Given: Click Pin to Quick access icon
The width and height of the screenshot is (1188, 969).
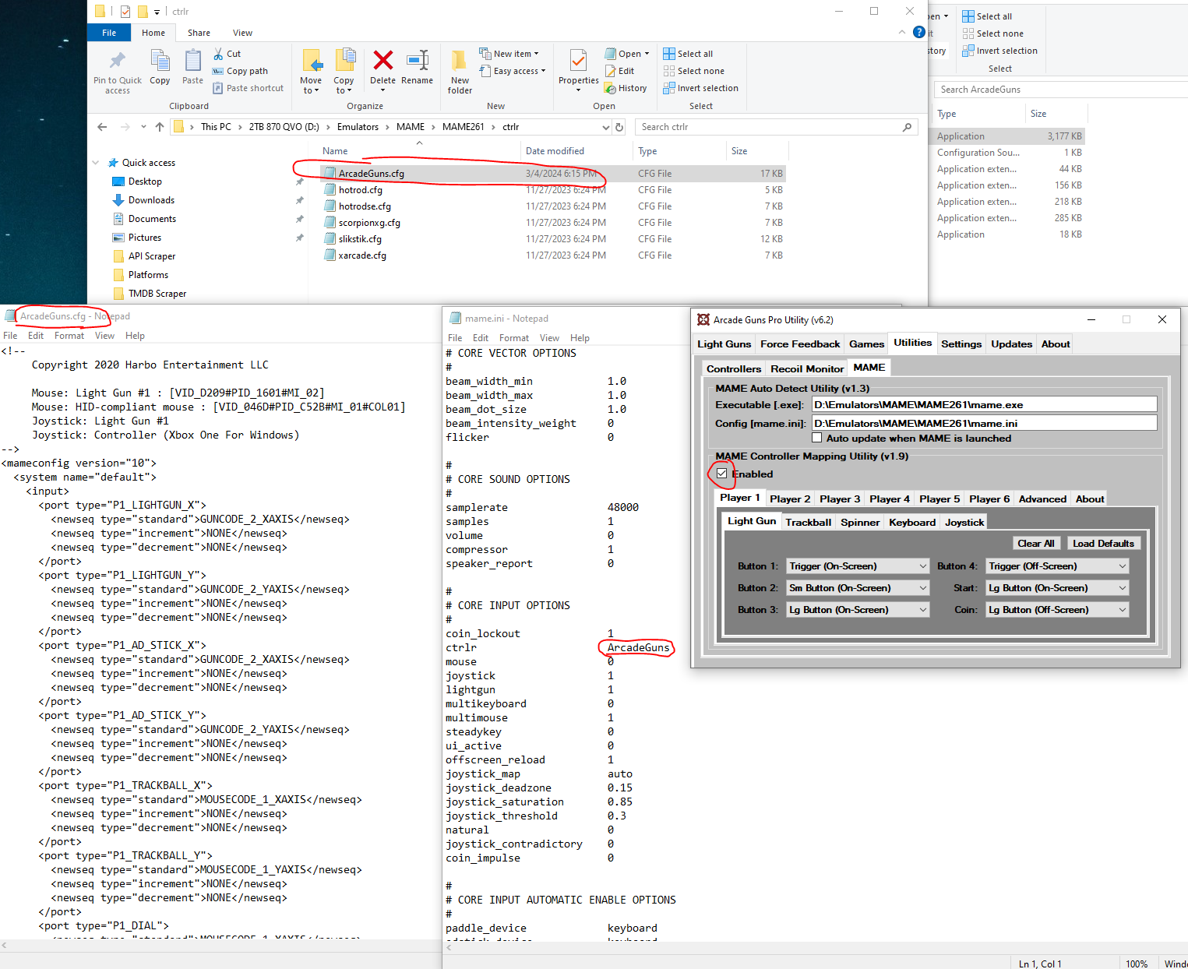Looking at the screenshot, I should pos(118,61).
